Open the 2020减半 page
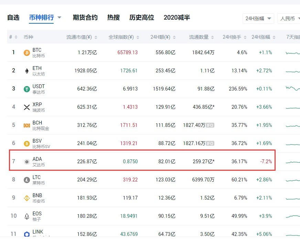Viewport: 300px width, 239px height. point(176,17)
